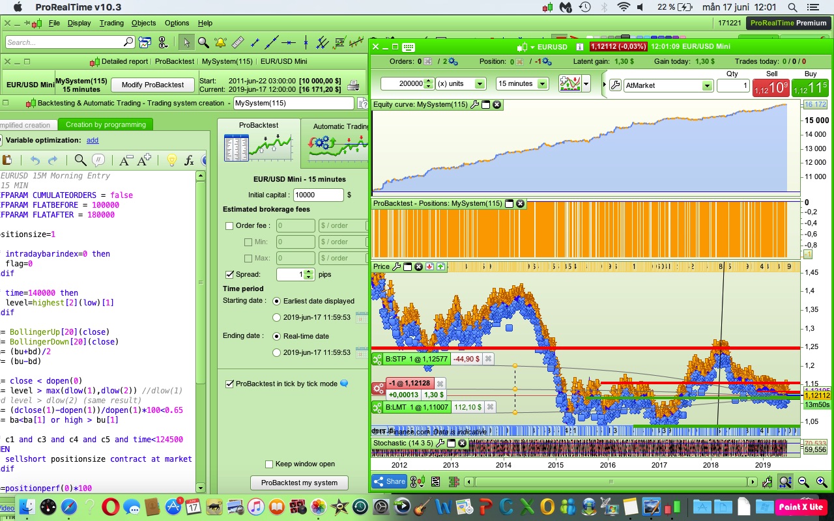Switch to Creation by programming tab
Screen dimensions: 834x521
(106, 124)
